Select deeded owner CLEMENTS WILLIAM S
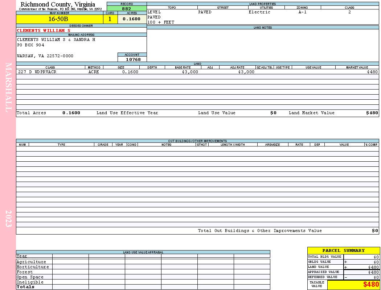This screenshot has height=290, width=381. tap(44, 30)
